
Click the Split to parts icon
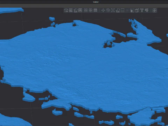tap(91, 10)
